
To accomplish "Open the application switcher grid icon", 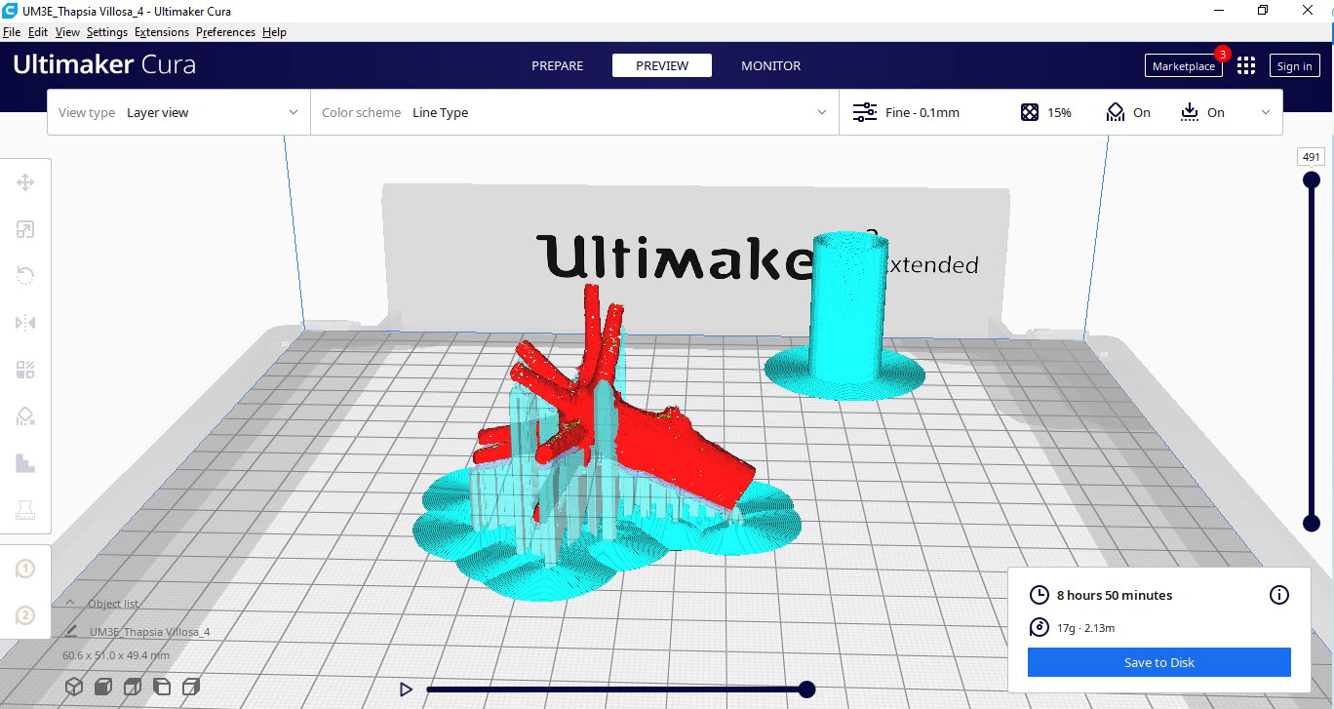I will coord(1246,65).
